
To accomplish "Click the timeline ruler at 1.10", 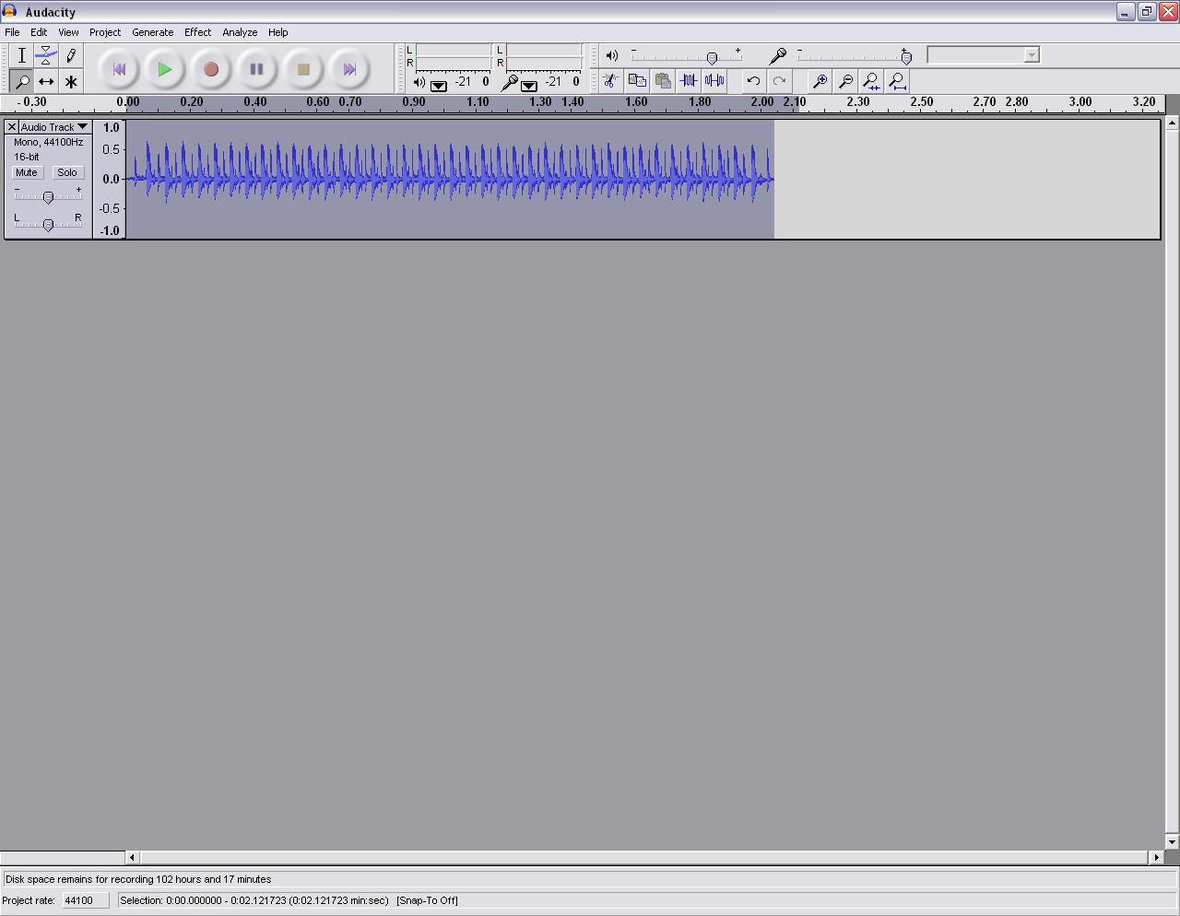I will [x=478, y=102].
